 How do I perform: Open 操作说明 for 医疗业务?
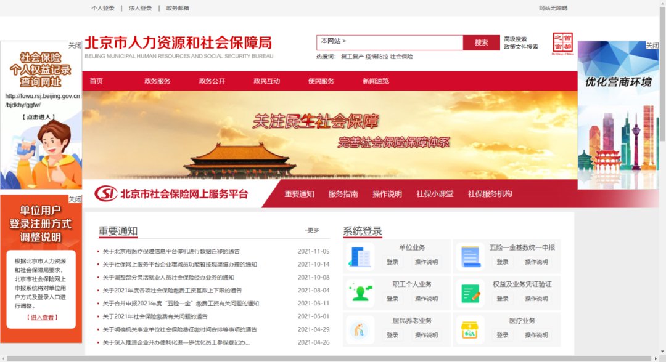click(x=536, y=336)
